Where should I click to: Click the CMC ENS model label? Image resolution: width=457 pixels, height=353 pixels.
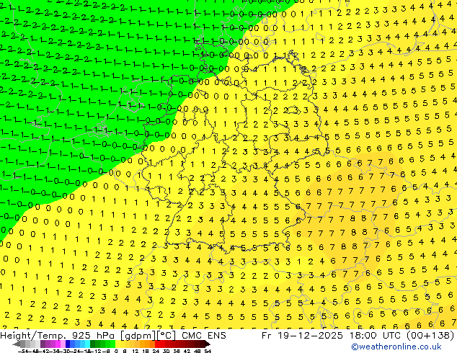(204, 336)
